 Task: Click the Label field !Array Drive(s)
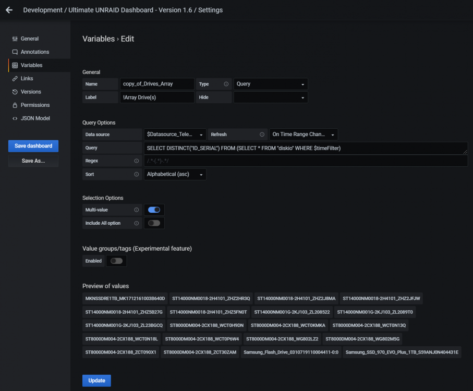[157, 97]
